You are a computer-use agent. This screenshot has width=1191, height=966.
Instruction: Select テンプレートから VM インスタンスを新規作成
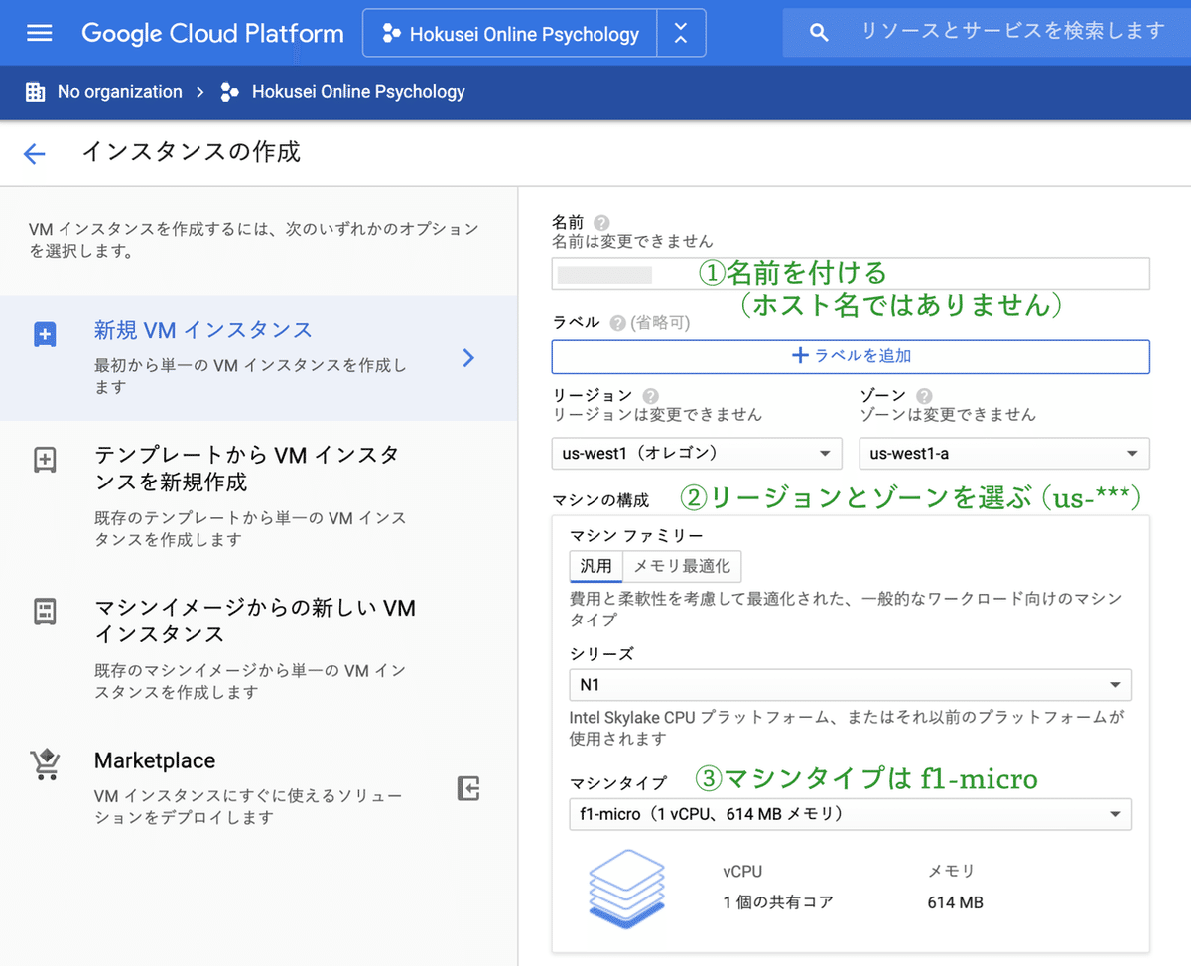point(258,496)
